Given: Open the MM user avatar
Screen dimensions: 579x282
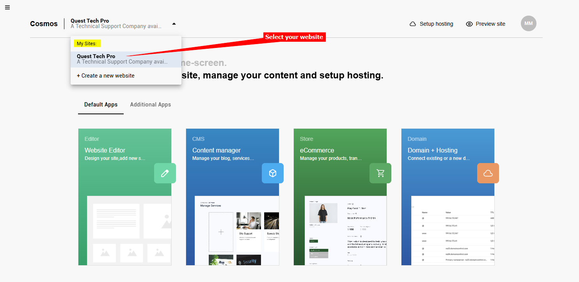Looking at the screenshot, I should pos(528,23).
